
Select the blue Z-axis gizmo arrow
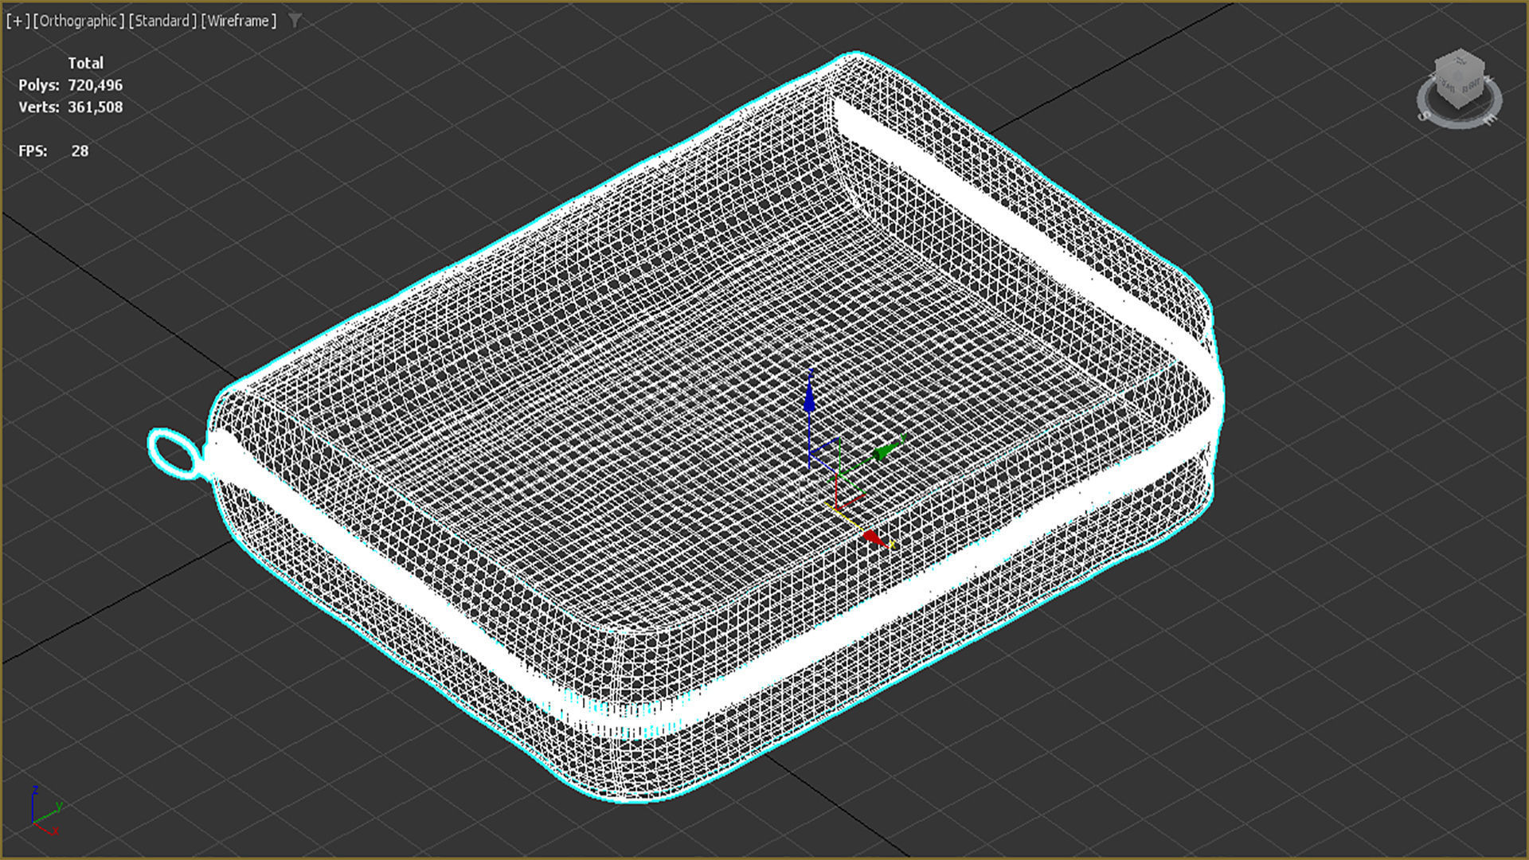[809, 395]
